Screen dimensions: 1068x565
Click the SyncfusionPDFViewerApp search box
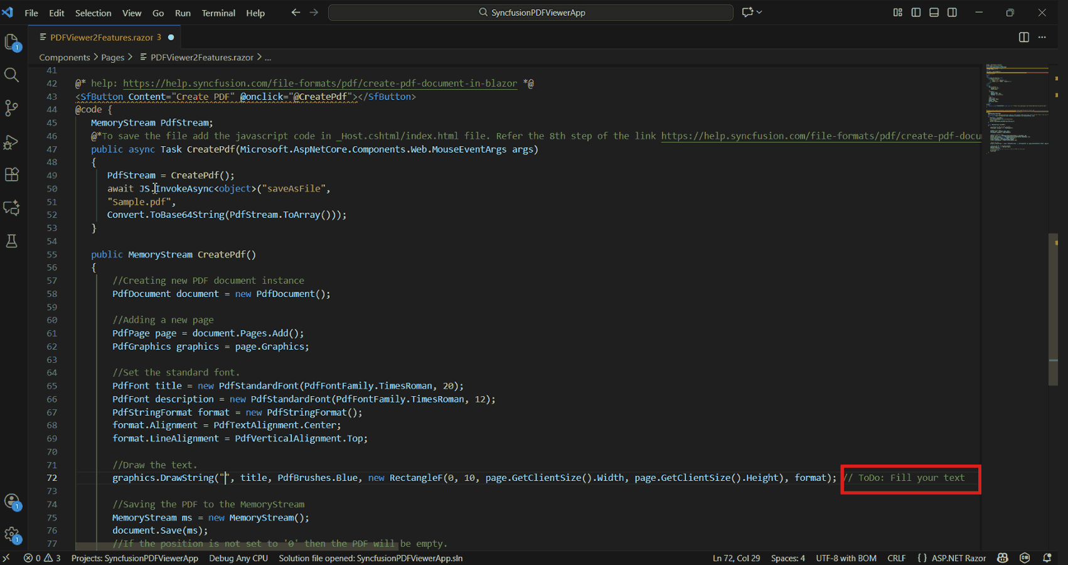[x=531, y=13]
